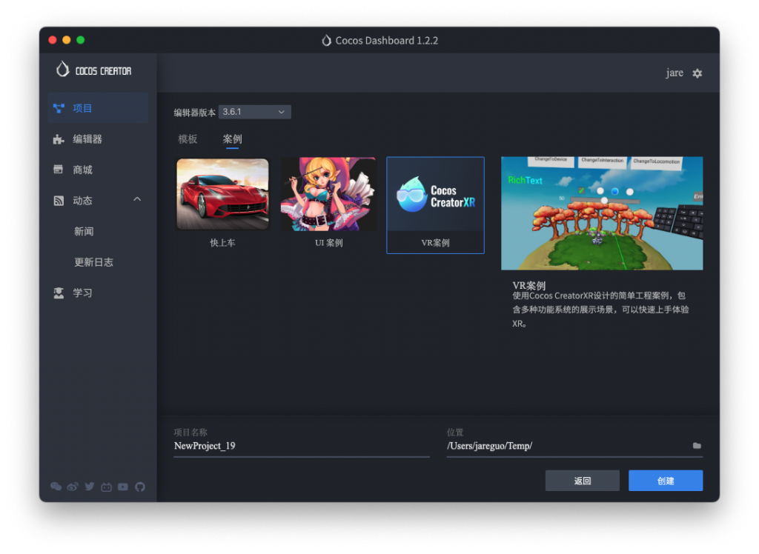Open the Twitter social icon
The height and width of the screenshot is (554, 759).
(90, 487)
